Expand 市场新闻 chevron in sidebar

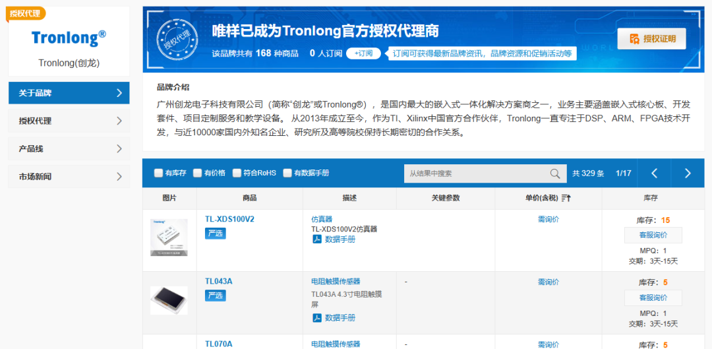coord(119,176)
